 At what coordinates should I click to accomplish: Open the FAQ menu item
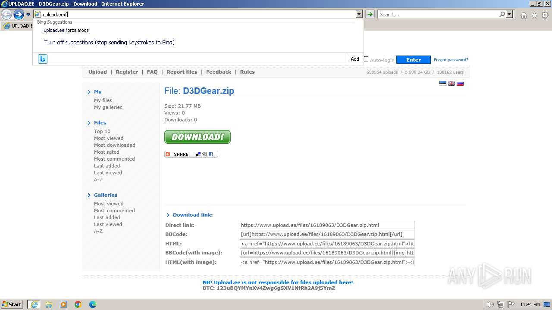pos(152,72)
